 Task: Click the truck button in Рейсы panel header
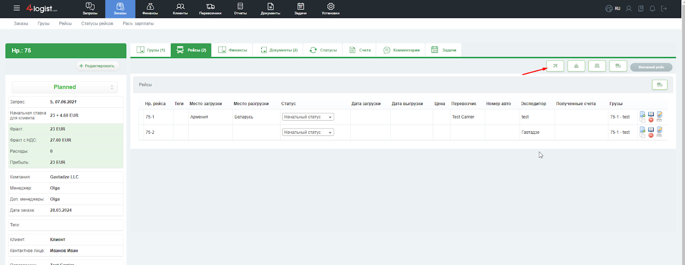point(659,85)
